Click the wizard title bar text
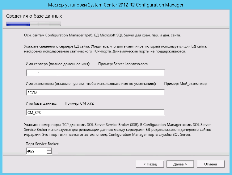The height and width of the screenshot is (175, 232). 116,5
